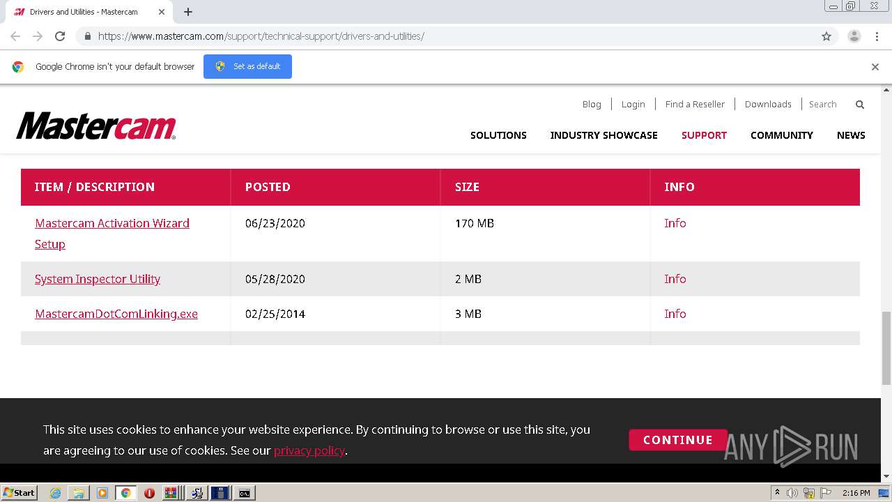Launch Internet Explorer from the taskbar
The width and height of the screenshot is (892, 502).
[56, 493]
